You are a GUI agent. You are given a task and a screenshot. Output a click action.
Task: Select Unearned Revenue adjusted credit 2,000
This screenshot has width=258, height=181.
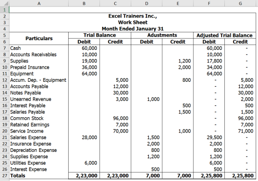pyautogui.click(x=240, y=99)
